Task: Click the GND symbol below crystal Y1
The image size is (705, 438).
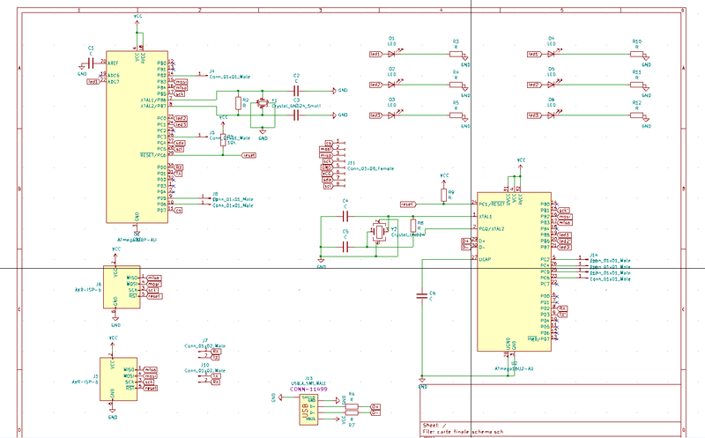Action: (263, 134)
